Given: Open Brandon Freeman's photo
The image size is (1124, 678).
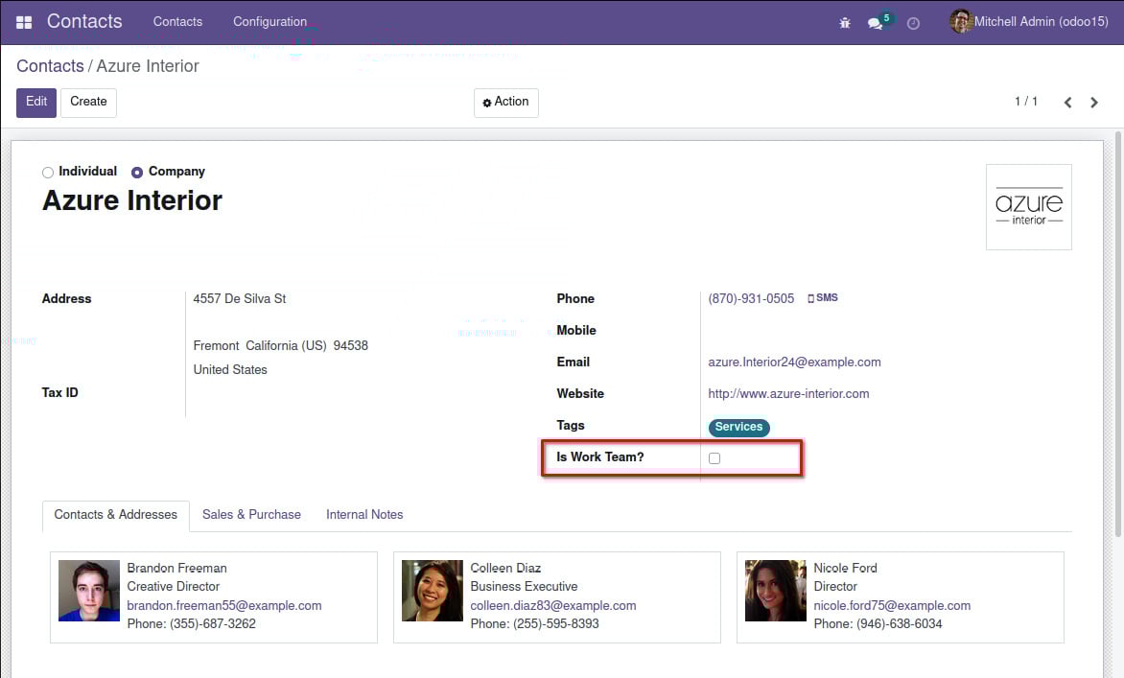Looking at the screenshot, I should (89, 591).
